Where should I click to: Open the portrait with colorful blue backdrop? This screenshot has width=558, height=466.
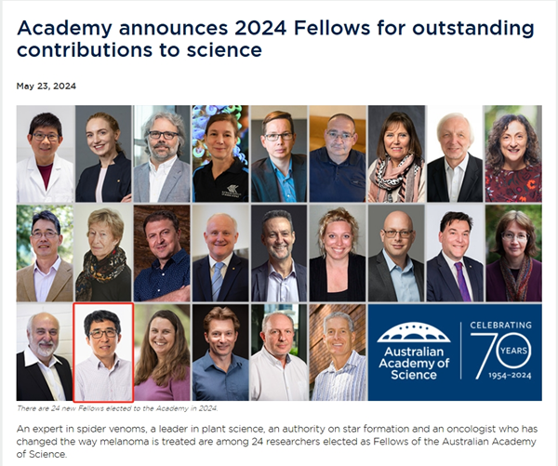point(219,154)
